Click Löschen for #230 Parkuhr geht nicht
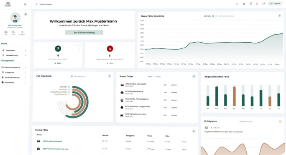The width and height of the screenshot is (286, 155). coord(174,115)
